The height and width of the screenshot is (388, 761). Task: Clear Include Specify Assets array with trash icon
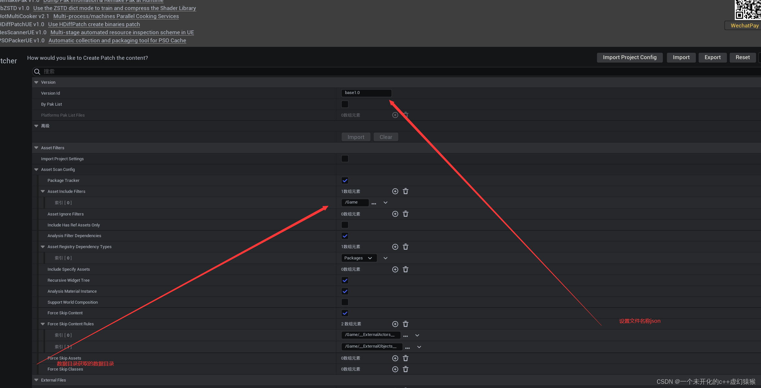pyautogui.click(x=405, y=269)
